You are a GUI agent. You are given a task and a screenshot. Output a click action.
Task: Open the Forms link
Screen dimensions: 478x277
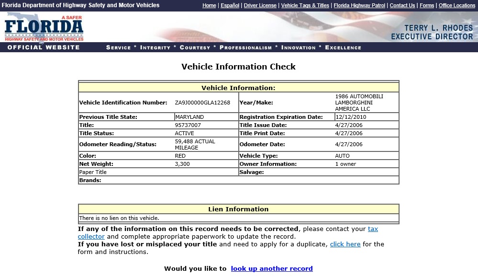coord(427,5)
